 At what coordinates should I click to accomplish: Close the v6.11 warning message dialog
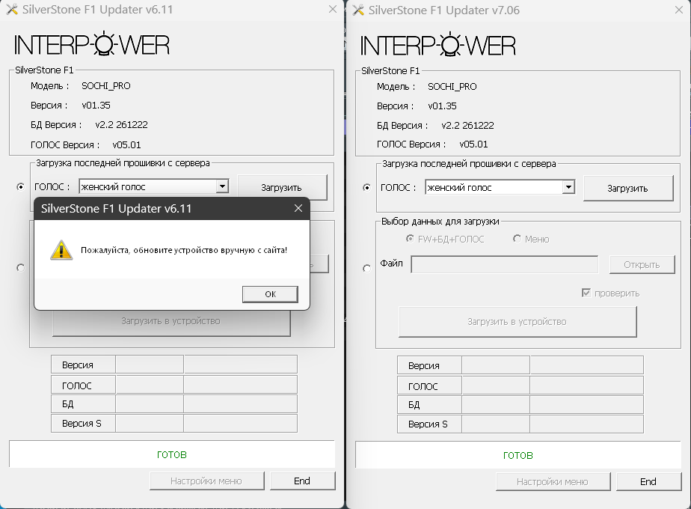coord(298,208)
